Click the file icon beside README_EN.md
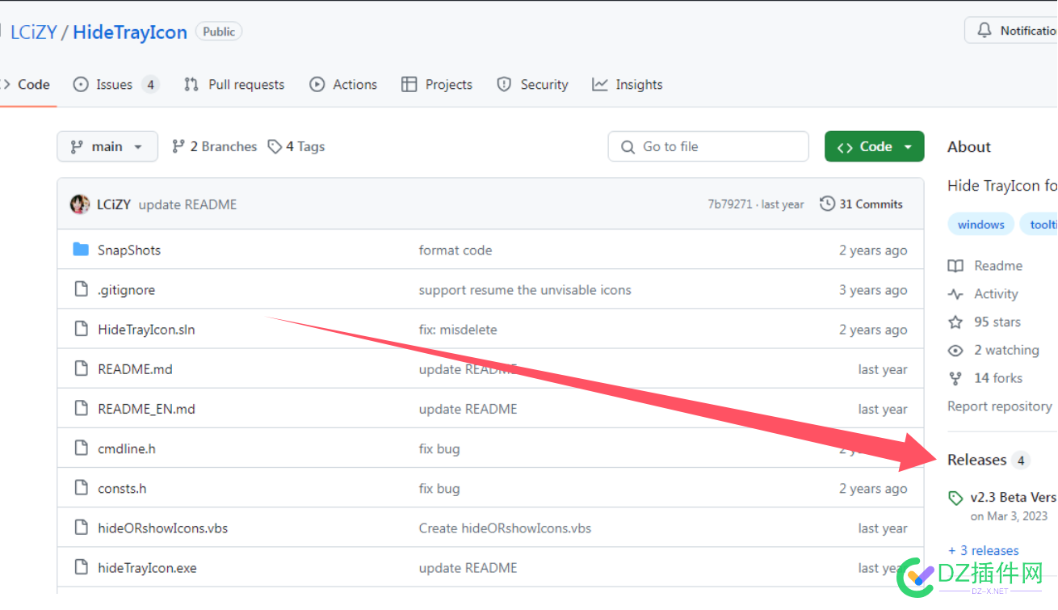Image resolution: width=1058 pixels, height=610 pixels. 81,408
